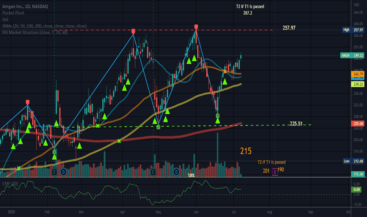Click the white 'T2 if T1 is passed' annotation
The width and height of the screenshot is (367, 217).
[250, 7]
